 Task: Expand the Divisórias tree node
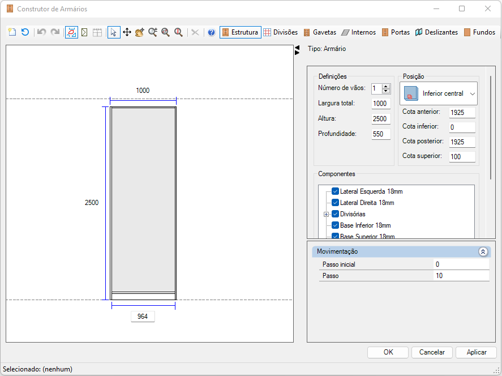point(326,214)
